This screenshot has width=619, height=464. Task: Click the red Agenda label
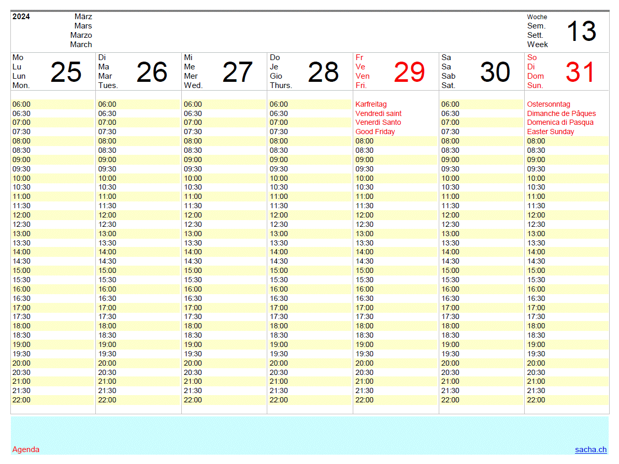click(x=26, y=450)
